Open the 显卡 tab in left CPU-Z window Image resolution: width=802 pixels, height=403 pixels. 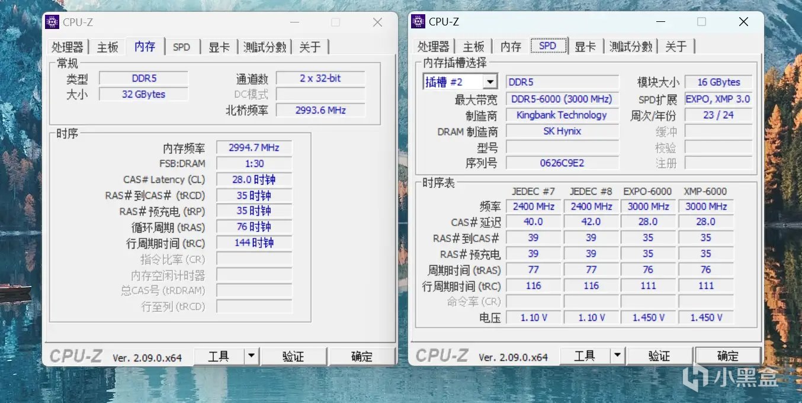tap(219, 47)
